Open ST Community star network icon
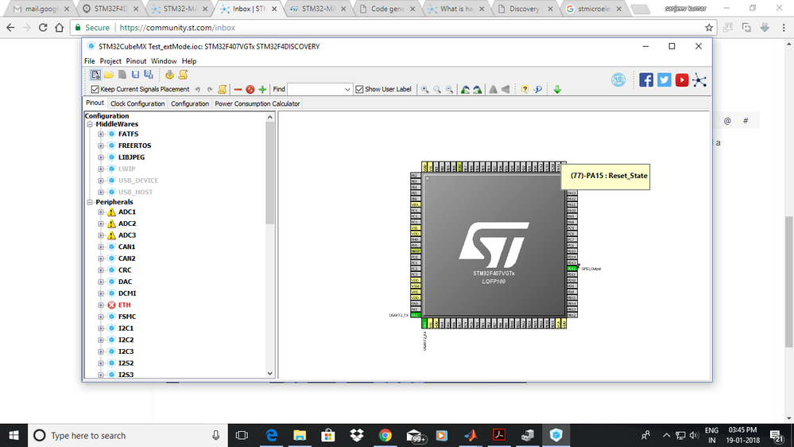 click(699, 80)
